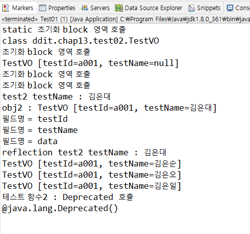Click line 'static 초기화 block 영역 호출'

(64, 29)
